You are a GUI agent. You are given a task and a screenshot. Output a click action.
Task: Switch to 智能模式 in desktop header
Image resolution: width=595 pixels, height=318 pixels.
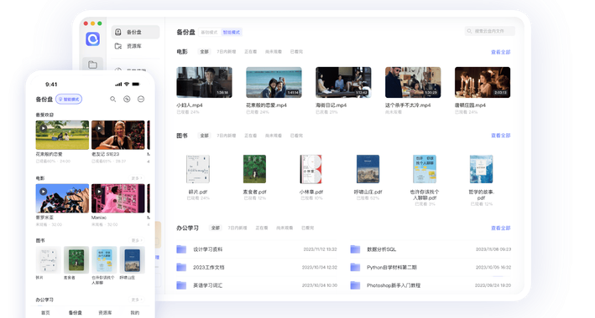(x=231, y=33)
